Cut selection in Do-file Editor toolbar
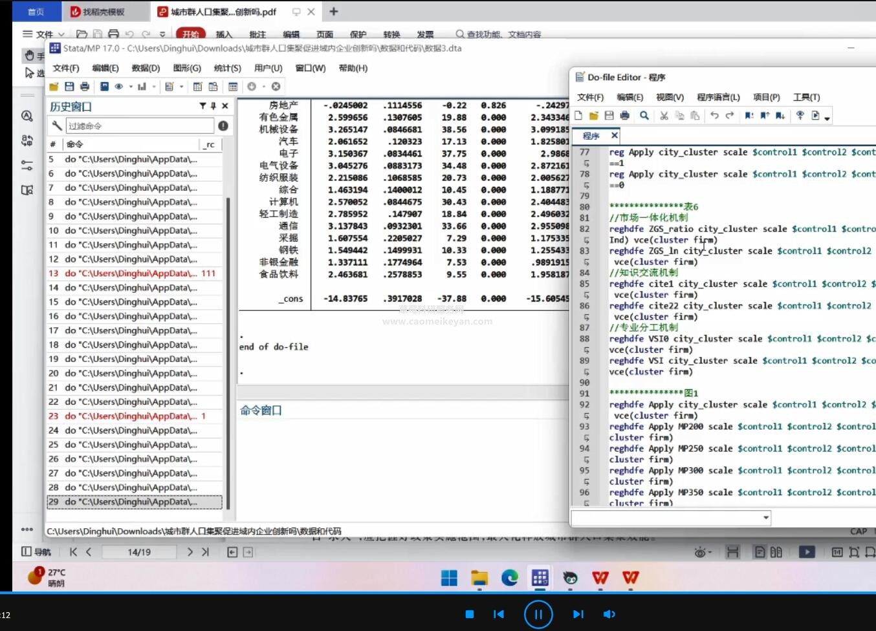 point(664,116)
